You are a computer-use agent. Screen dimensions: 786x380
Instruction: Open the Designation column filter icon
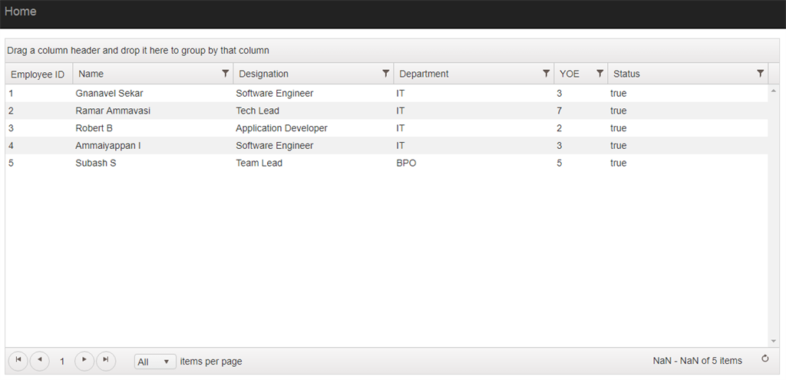click(x=385, y=74)
